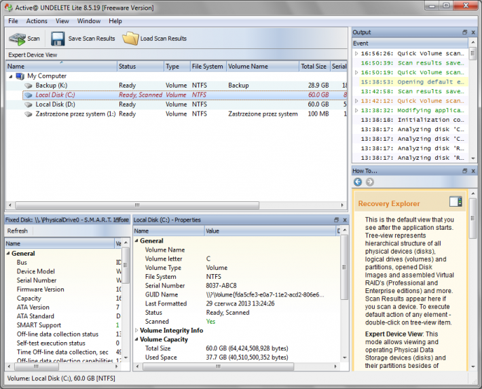Image resolution: width=482 pixels, height=389 pixels.
Task: Undock the Output panel
Action: (465, 33)
